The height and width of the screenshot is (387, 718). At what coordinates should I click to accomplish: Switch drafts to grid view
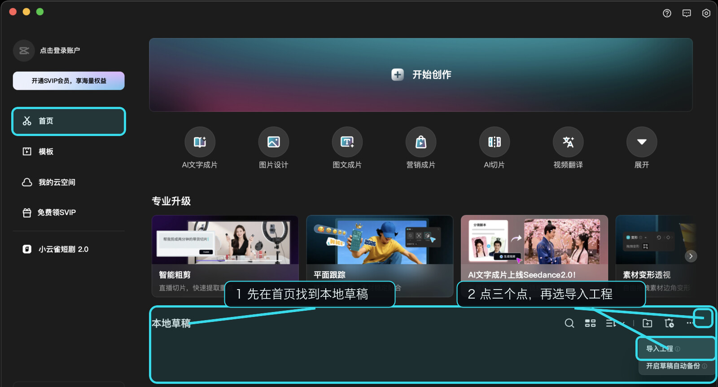coord(591,323)
